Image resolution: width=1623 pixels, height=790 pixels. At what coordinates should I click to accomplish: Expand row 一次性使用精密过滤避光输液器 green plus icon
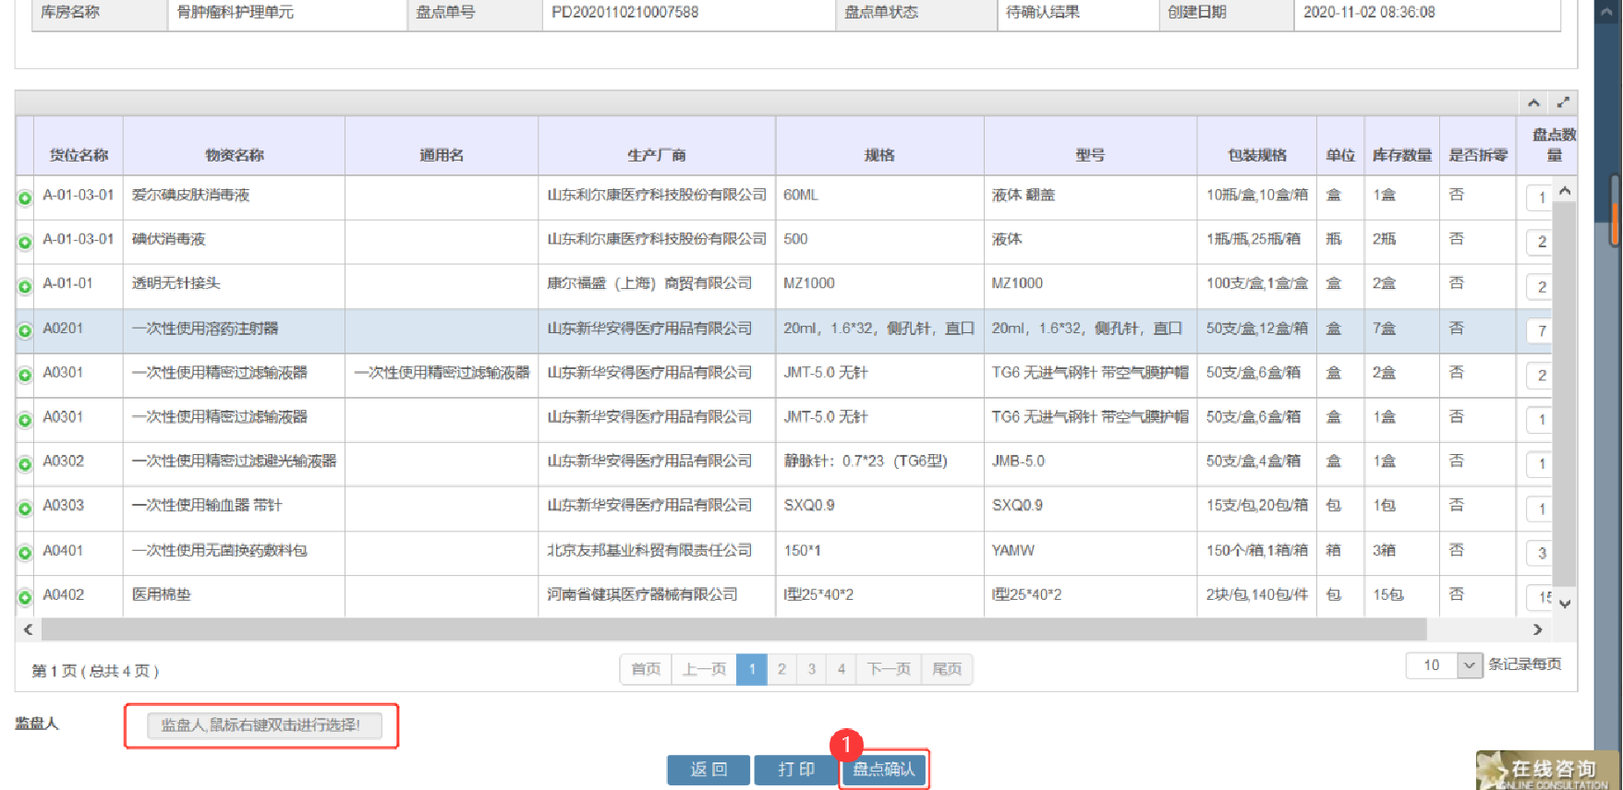(x=25, y=464)
